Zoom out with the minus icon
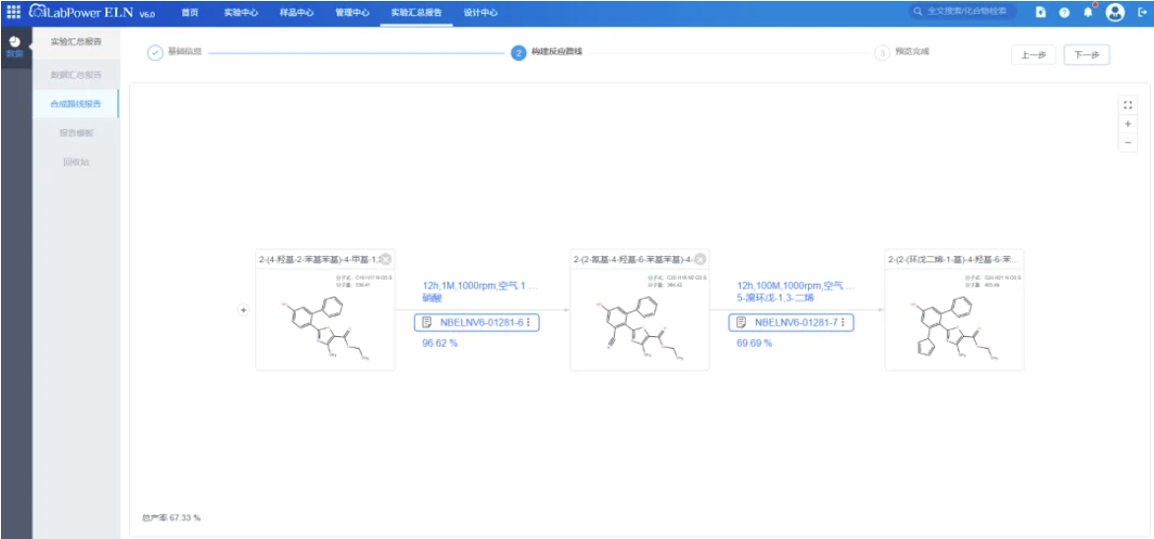 [1127, 143]
